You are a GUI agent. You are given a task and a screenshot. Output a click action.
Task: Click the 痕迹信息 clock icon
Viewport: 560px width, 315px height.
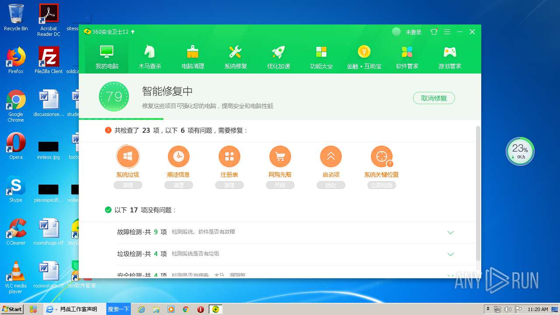pyautogui.click(x=178, y=156)
